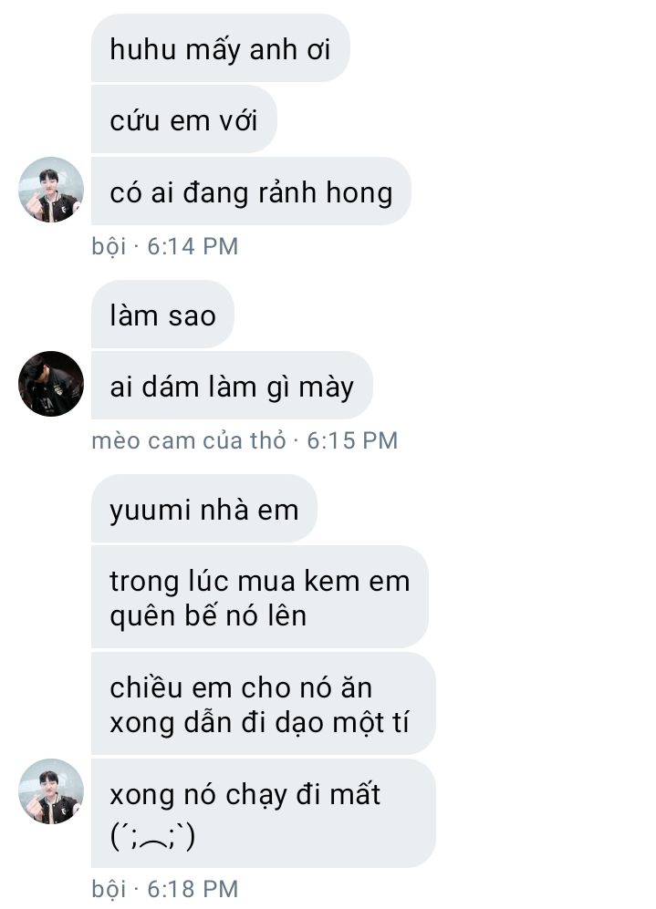656x909 pixels.
Task: Select the 'huhu mấy anh ơi' message bubble
Action: point(221,48)
